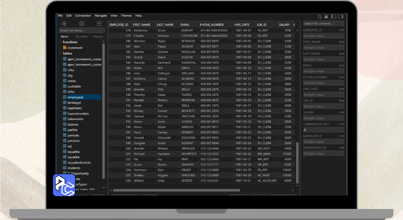The width and height of the screenshot is (403, 220).
Task: Click the increment function icon
Action: coord(65,48)
